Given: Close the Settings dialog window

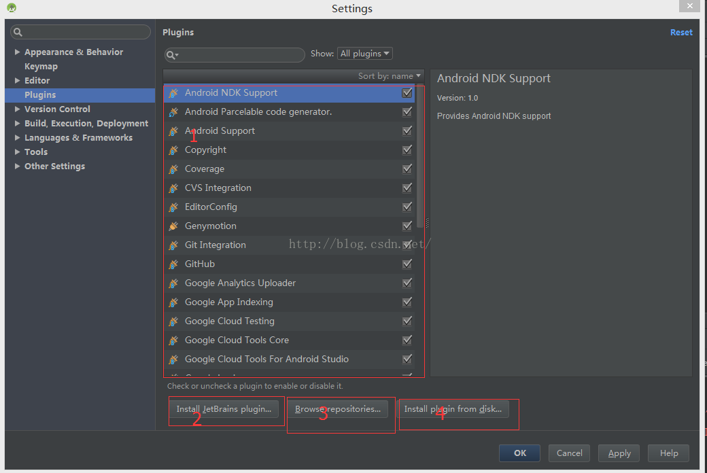Looking at the screenshot, I should [690, 6].
